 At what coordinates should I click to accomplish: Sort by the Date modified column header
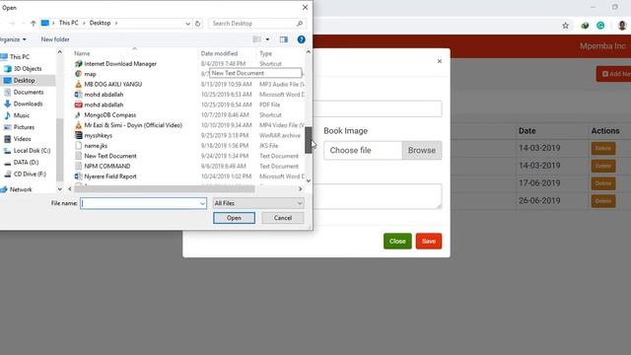point(219,53)
